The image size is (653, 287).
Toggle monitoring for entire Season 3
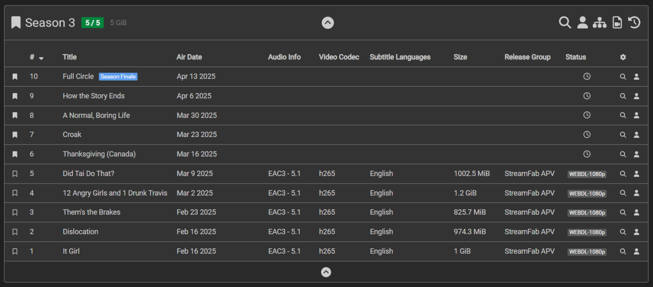coord(16,22)
